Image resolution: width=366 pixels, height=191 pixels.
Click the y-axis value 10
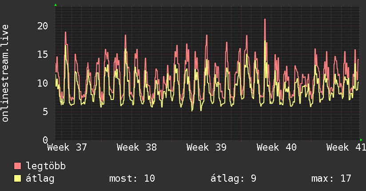(x=43, y=83)
